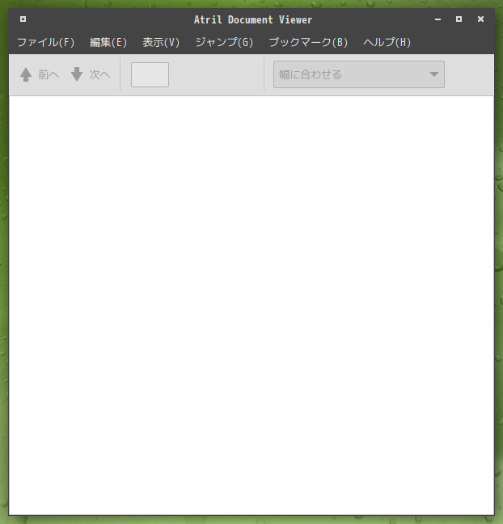Open the ファイル(F) menu
This screenshot has height=524, width=503.
point(46,42)
